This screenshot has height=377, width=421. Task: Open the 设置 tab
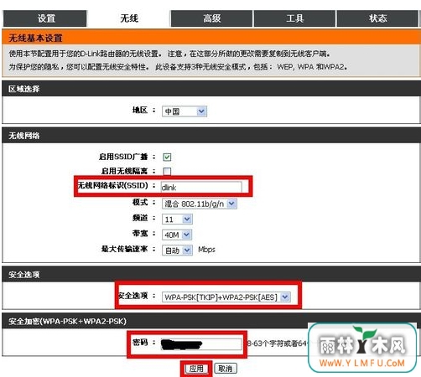[45, 18]
